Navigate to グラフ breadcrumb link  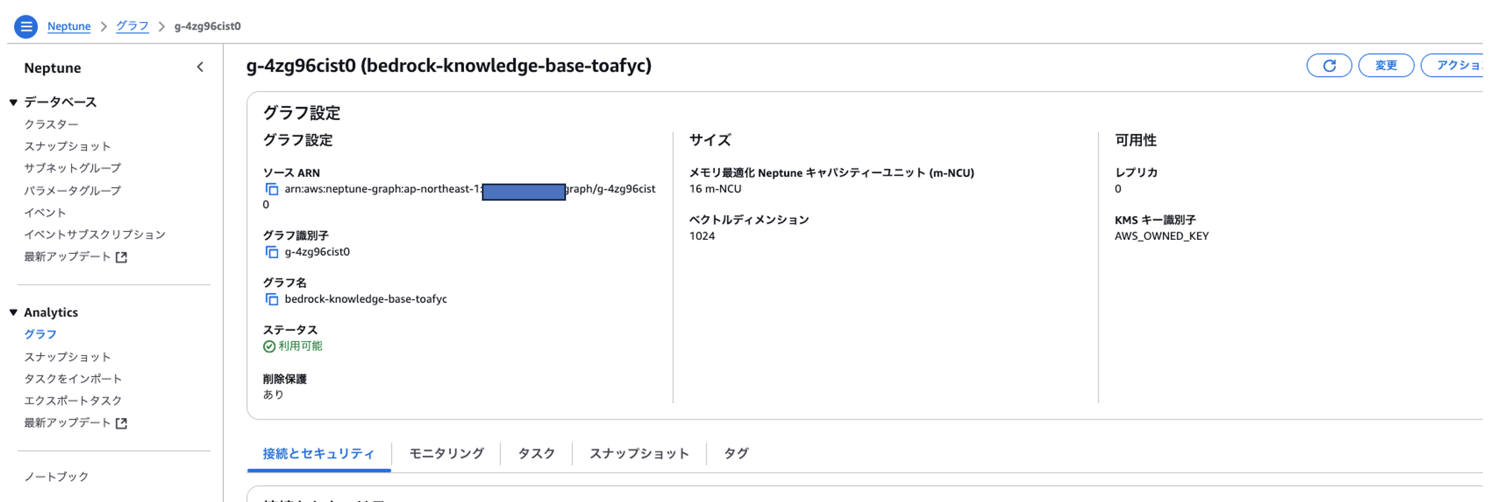(132, 26)
